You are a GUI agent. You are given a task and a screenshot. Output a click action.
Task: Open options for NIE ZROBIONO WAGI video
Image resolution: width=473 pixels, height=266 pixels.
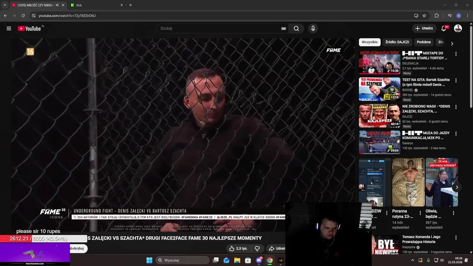pos(456,107)
